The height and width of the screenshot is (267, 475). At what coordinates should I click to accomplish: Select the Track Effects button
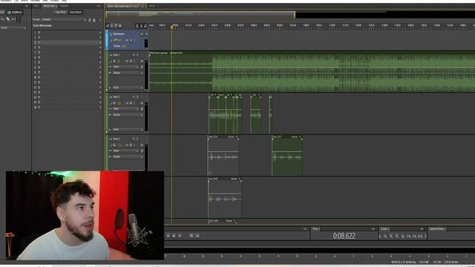click(x=75, y=12)
